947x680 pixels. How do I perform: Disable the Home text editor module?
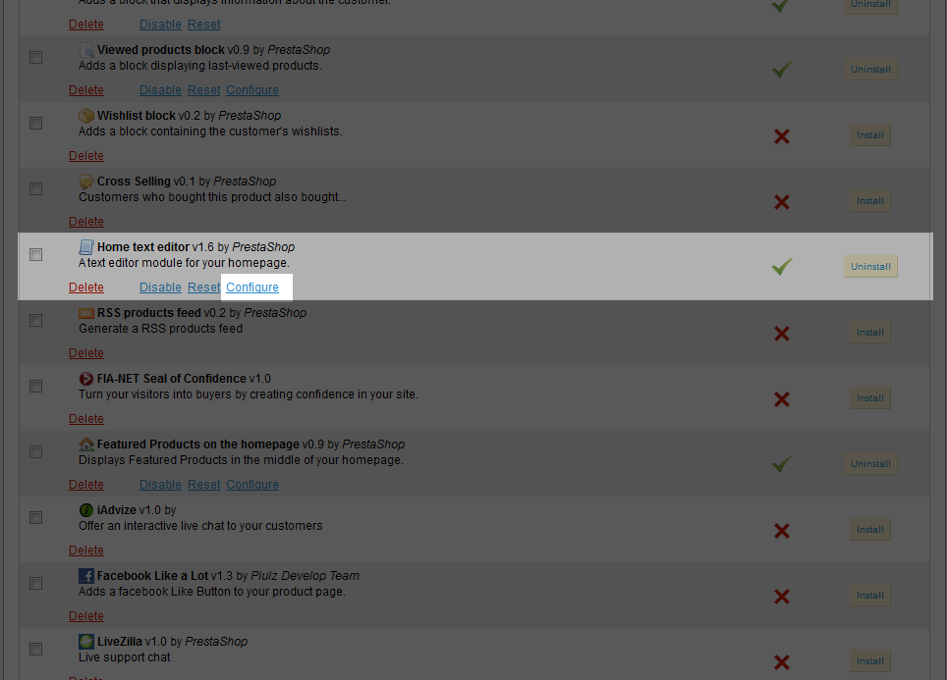pos(160,288)
